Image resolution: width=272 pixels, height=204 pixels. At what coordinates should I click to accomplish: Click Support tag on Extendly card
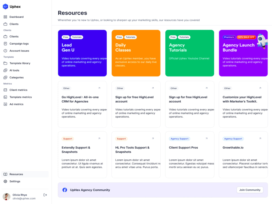(x=68, y=139)
